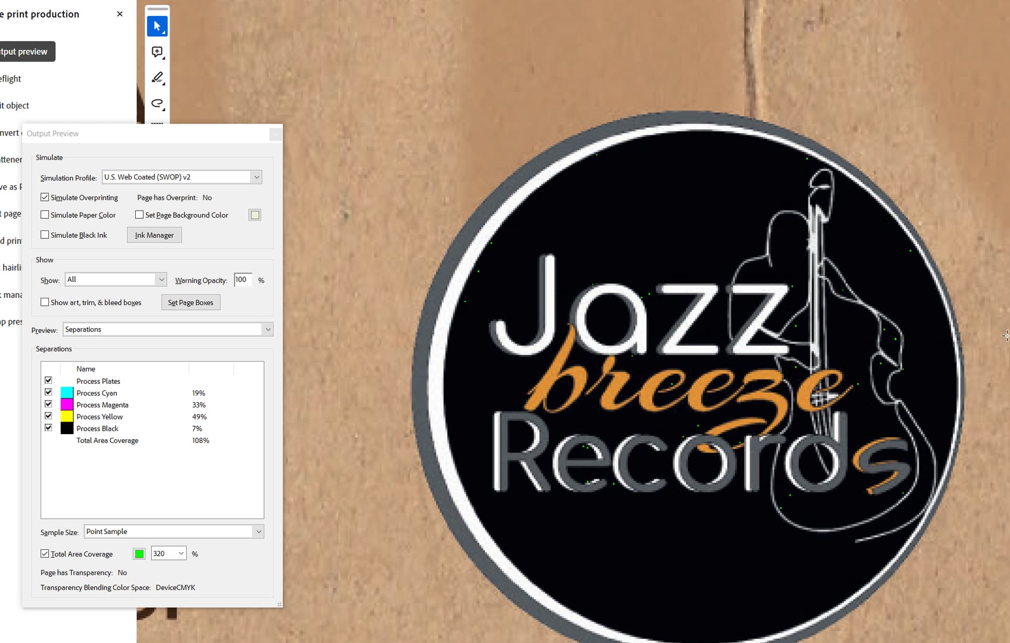This screenshot has height=643, width=1010.
Task: Click the Process Magenta color chip
Action: 67,404
